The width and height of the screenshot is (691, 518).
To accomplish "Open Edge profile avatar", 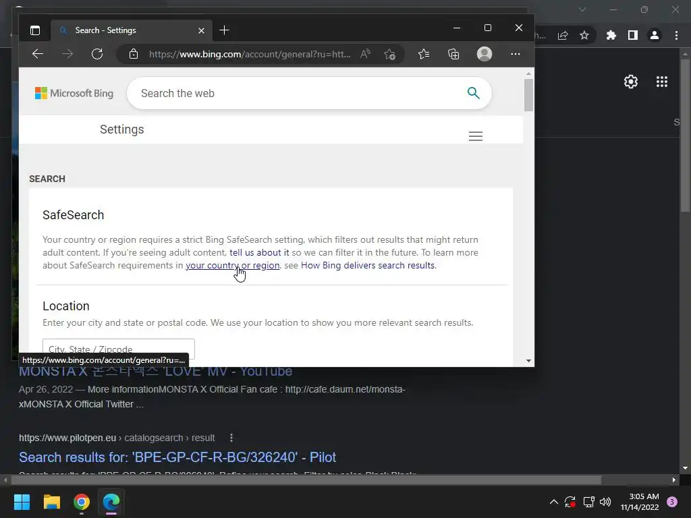I will tap(485, 54).
